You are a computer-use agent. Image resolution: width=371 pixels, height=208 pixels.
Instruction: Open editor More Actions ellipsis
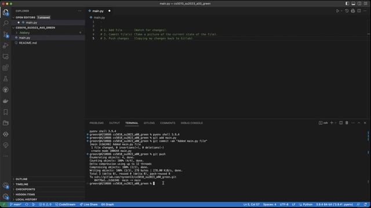[365, 11]
